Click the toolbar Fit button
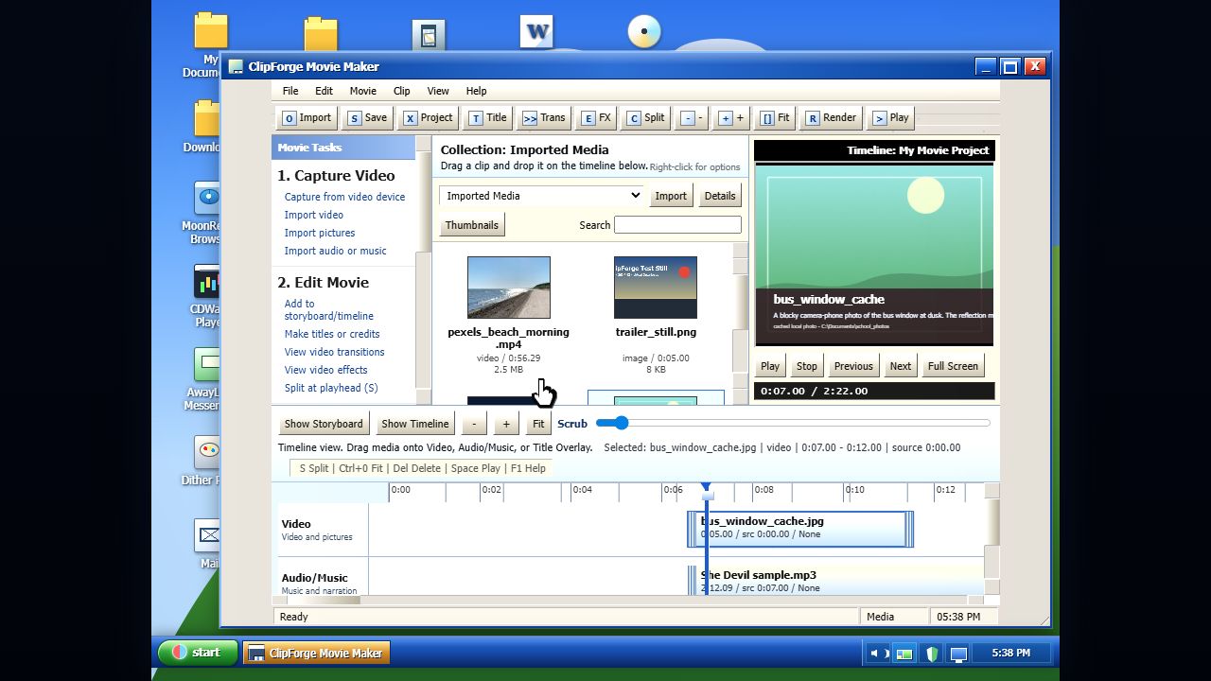The height and width of the screenshot is (681, 1211). pos(775,118)
